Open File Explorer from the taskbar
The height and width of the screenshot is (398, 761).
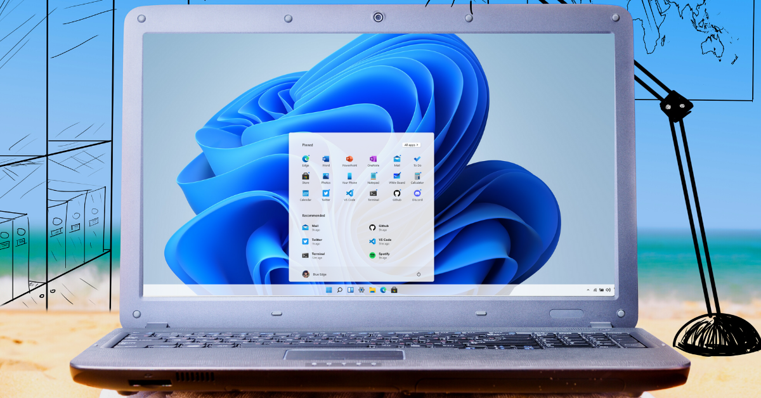click(x=372, y=290)
